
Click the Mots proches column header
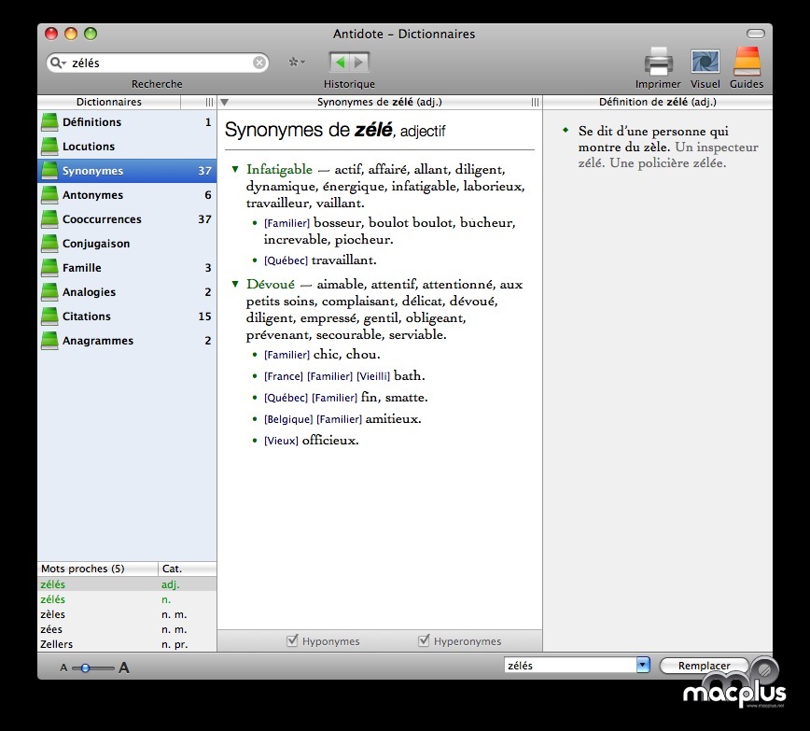98,569
